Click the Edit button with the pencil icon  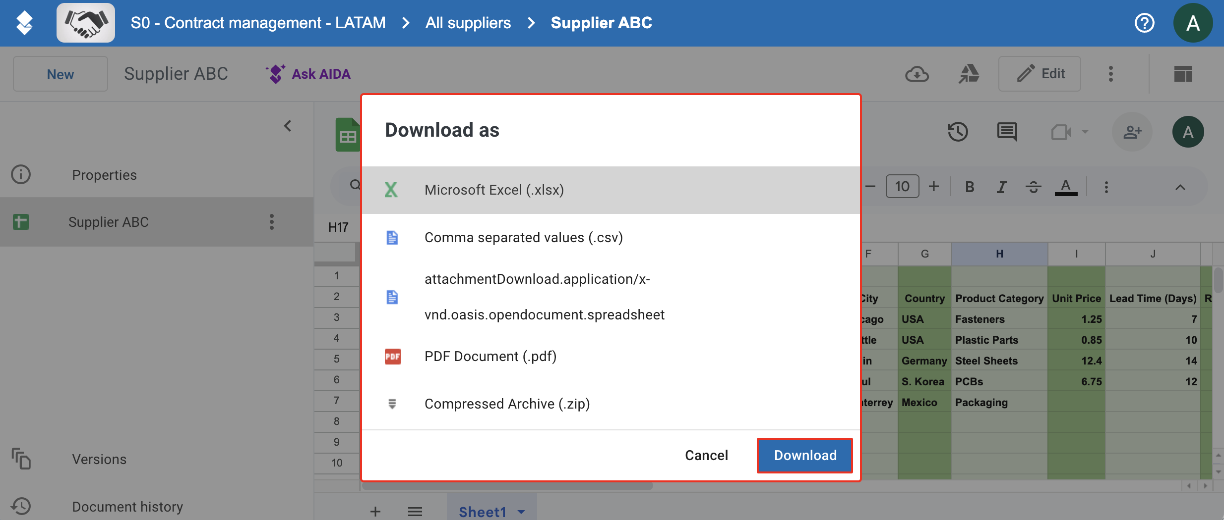1040,74
